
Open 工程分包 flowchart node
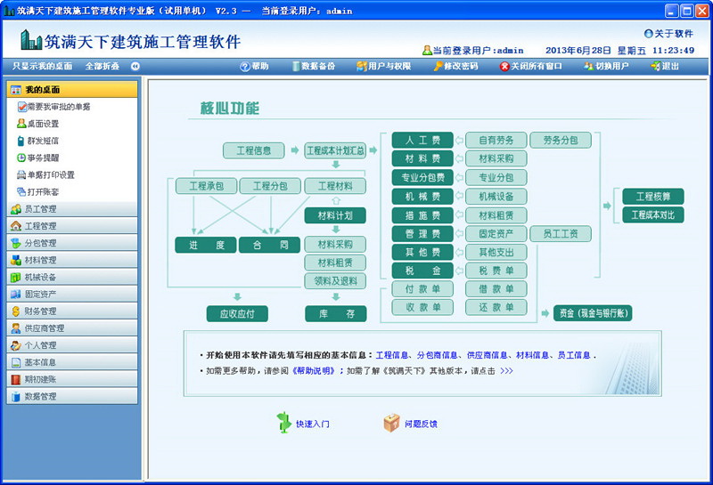coord(270,186)
